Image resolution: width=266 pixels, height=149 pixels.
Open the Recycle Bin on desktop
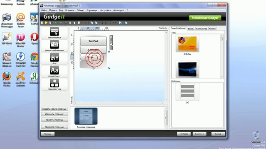pyautogui.click(x=256, y=137)
